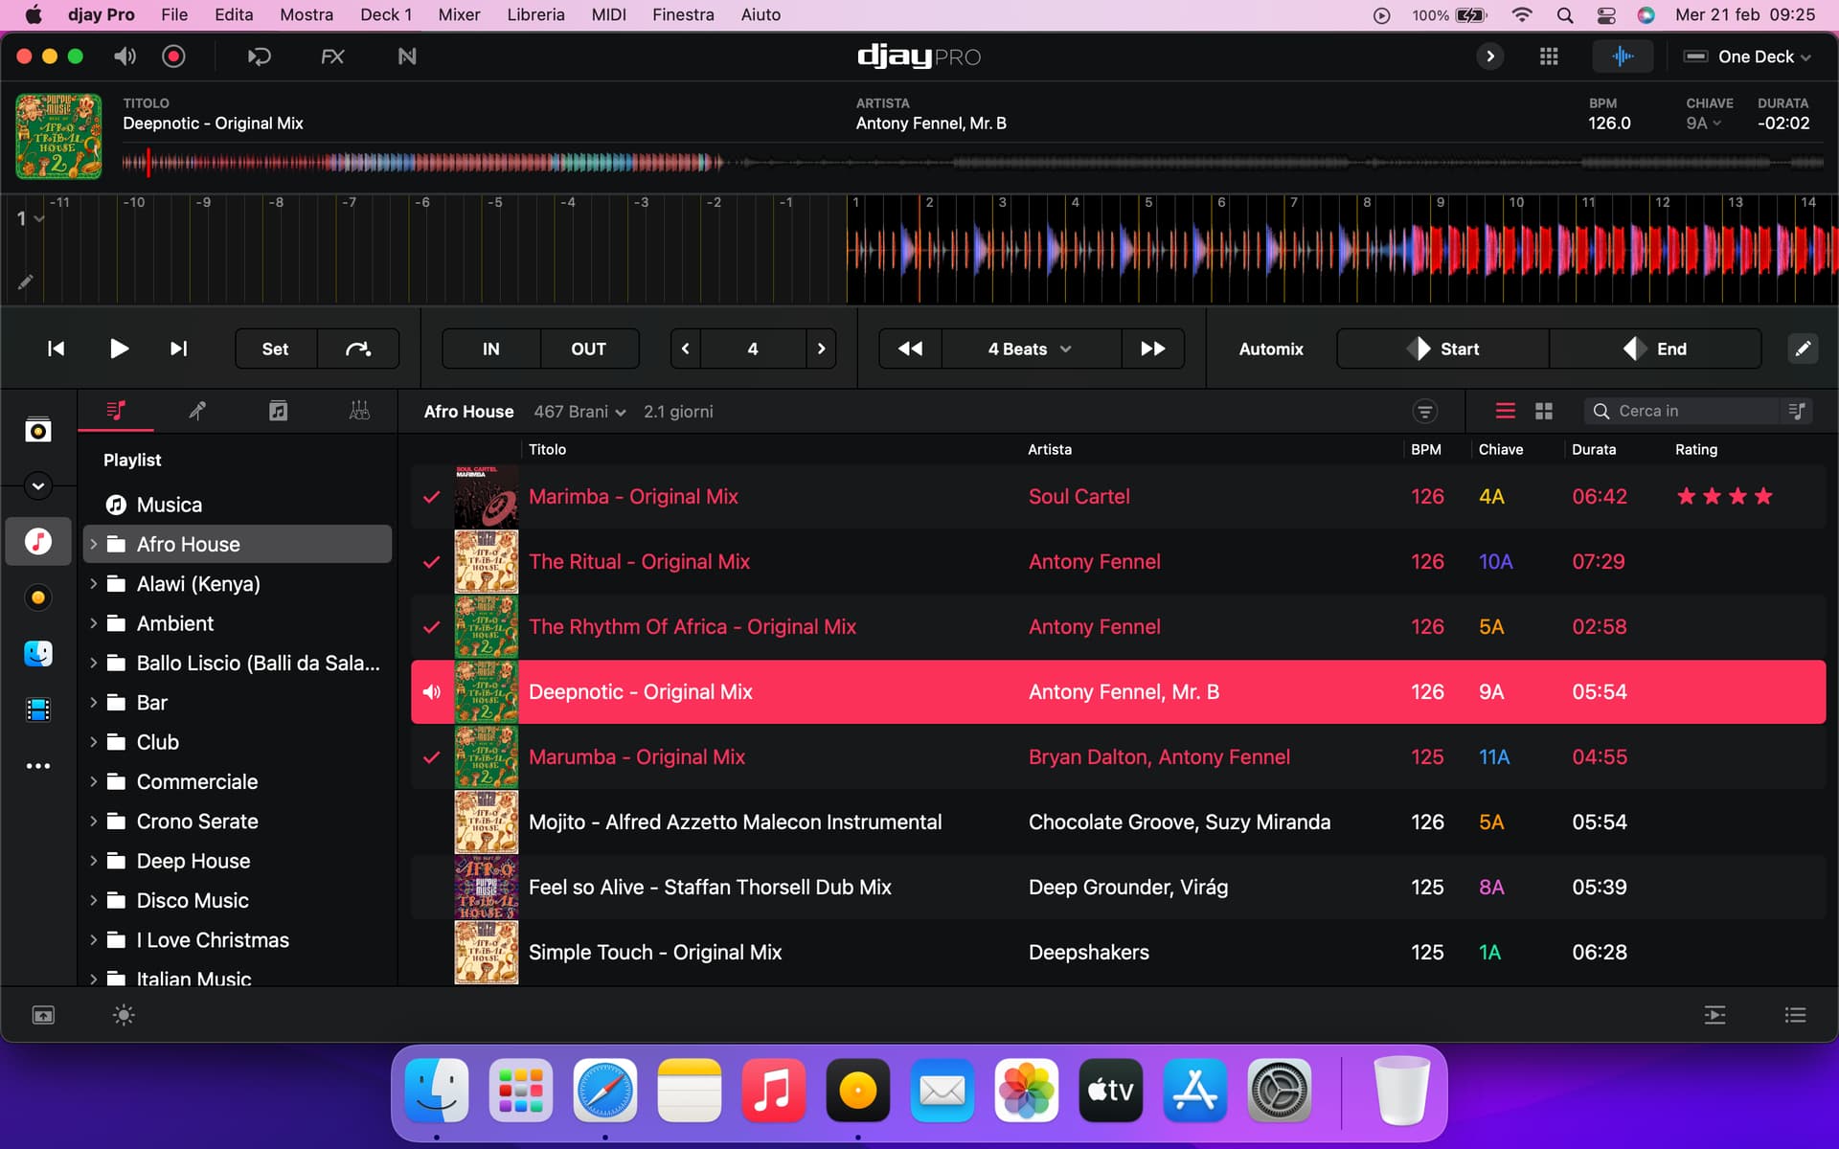1839x1149 pixels.
Task: Skip forward with double fast-forward arrows
Action: (1153, 349)
